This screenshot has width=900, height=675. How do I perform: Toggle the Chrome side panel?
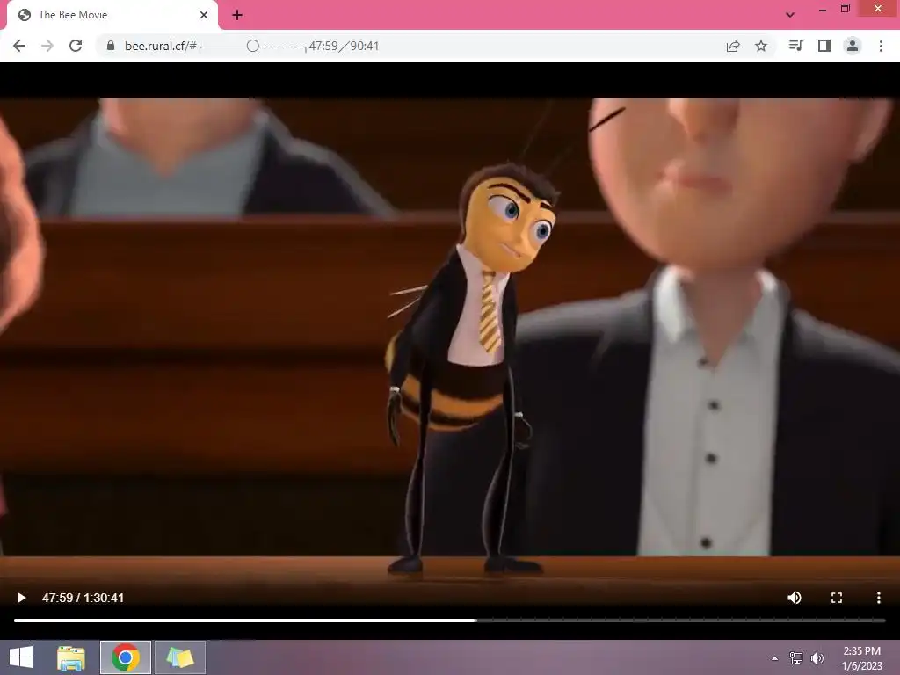[x=824, y=46]
